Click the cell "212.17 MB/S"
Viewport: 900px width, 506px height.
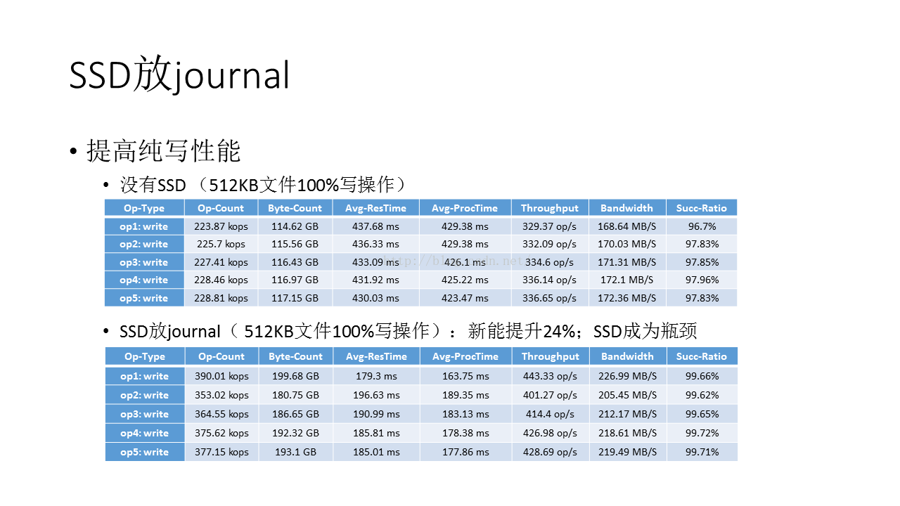click(x=627, y=414)
